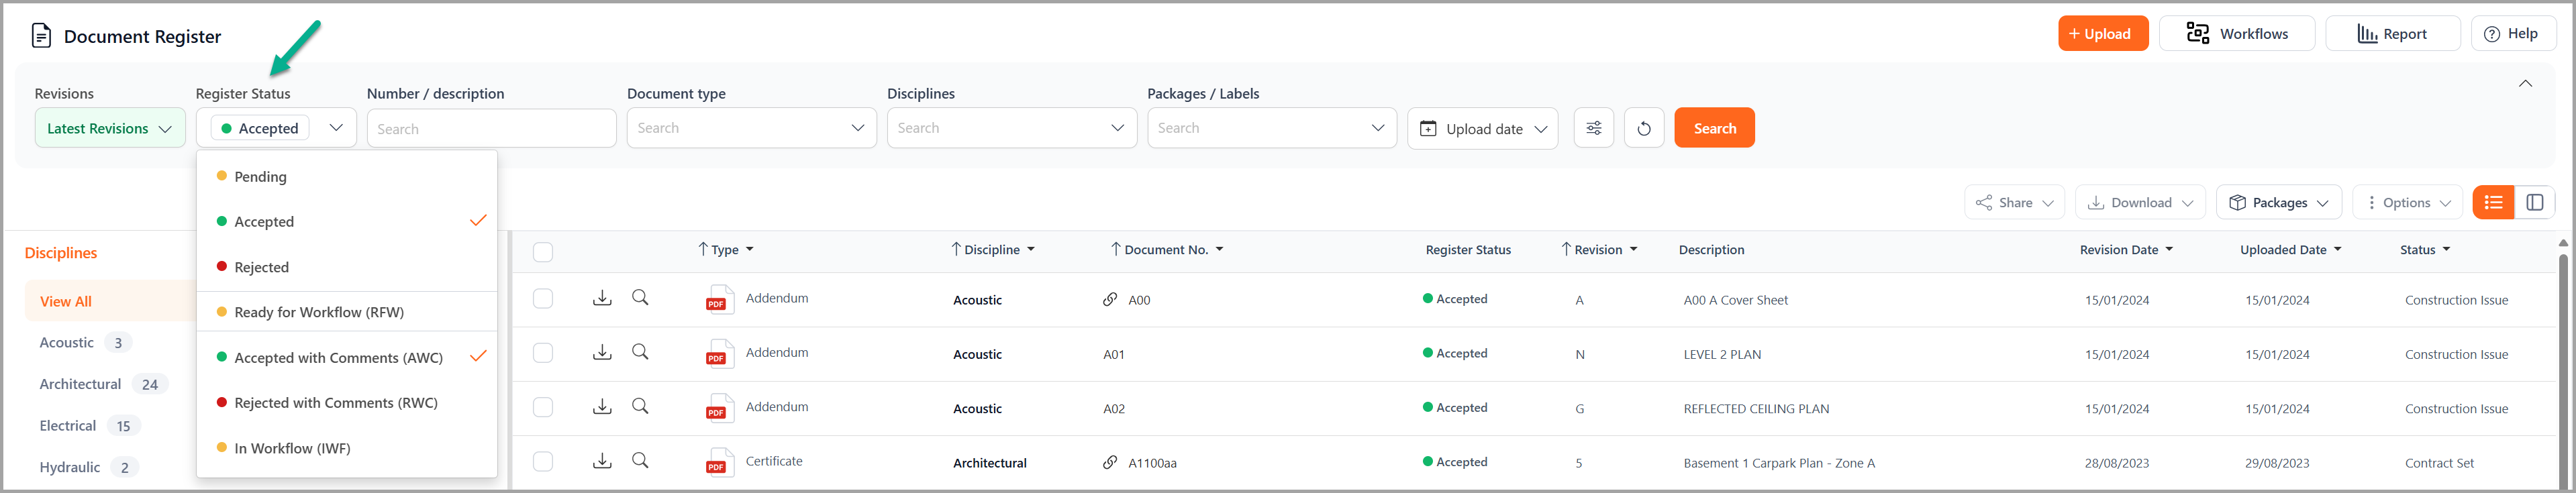Viewport: 2576px width, 493px height.
Task: Open the Upload date dropdown
Action: click(x=1482, y=129)
